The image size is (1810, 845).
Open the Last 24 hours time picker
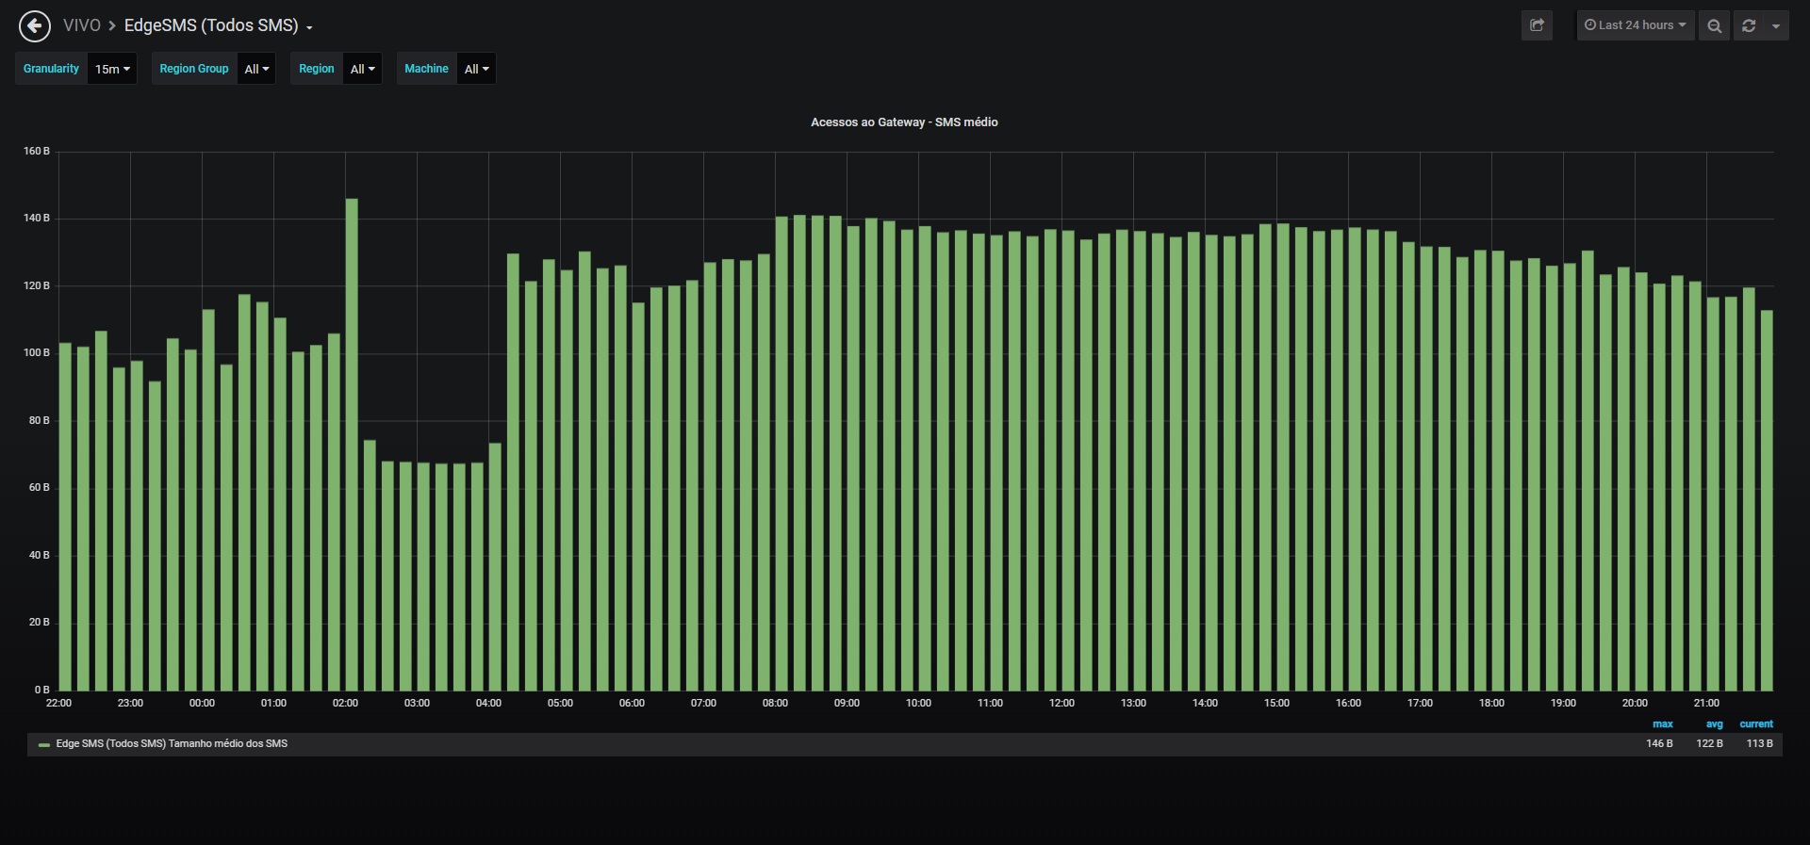(x=1636, y=25)
